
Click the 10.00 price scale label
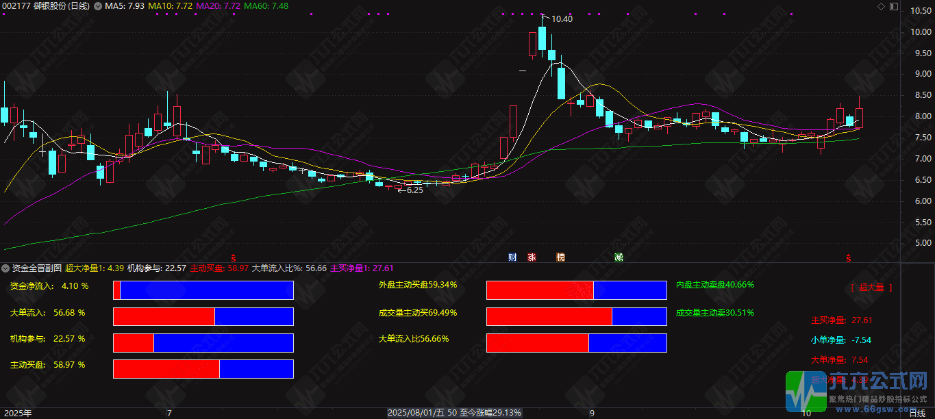pyautogui.click(x=921, y=31)
